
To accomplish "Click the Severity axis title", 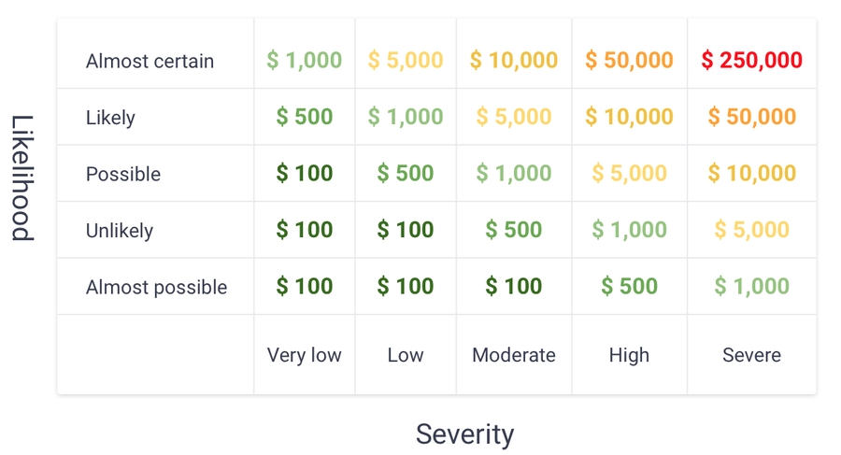I will (x=464, y=434).
